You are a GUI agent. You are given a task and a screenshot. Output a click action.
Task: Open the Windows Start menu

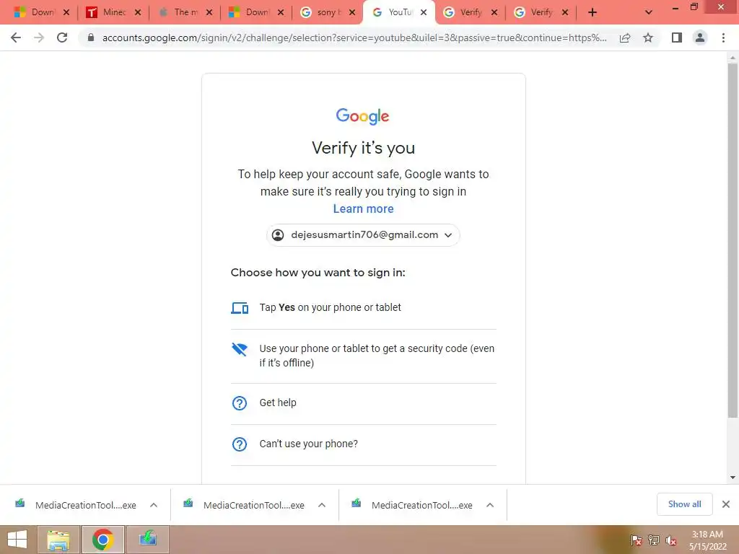click(17, 540)
